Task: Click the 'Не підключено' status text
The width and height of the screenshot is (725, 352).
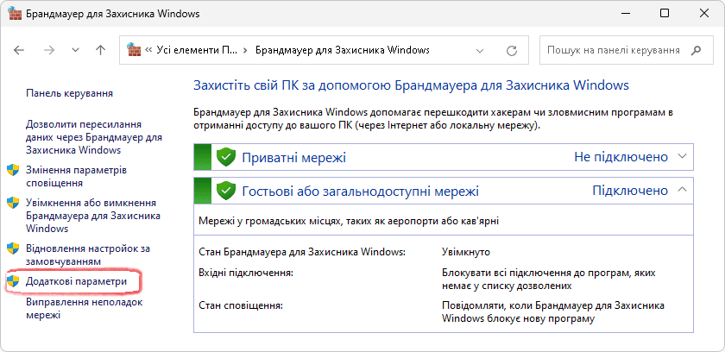Action: click(x=621, y=158)
